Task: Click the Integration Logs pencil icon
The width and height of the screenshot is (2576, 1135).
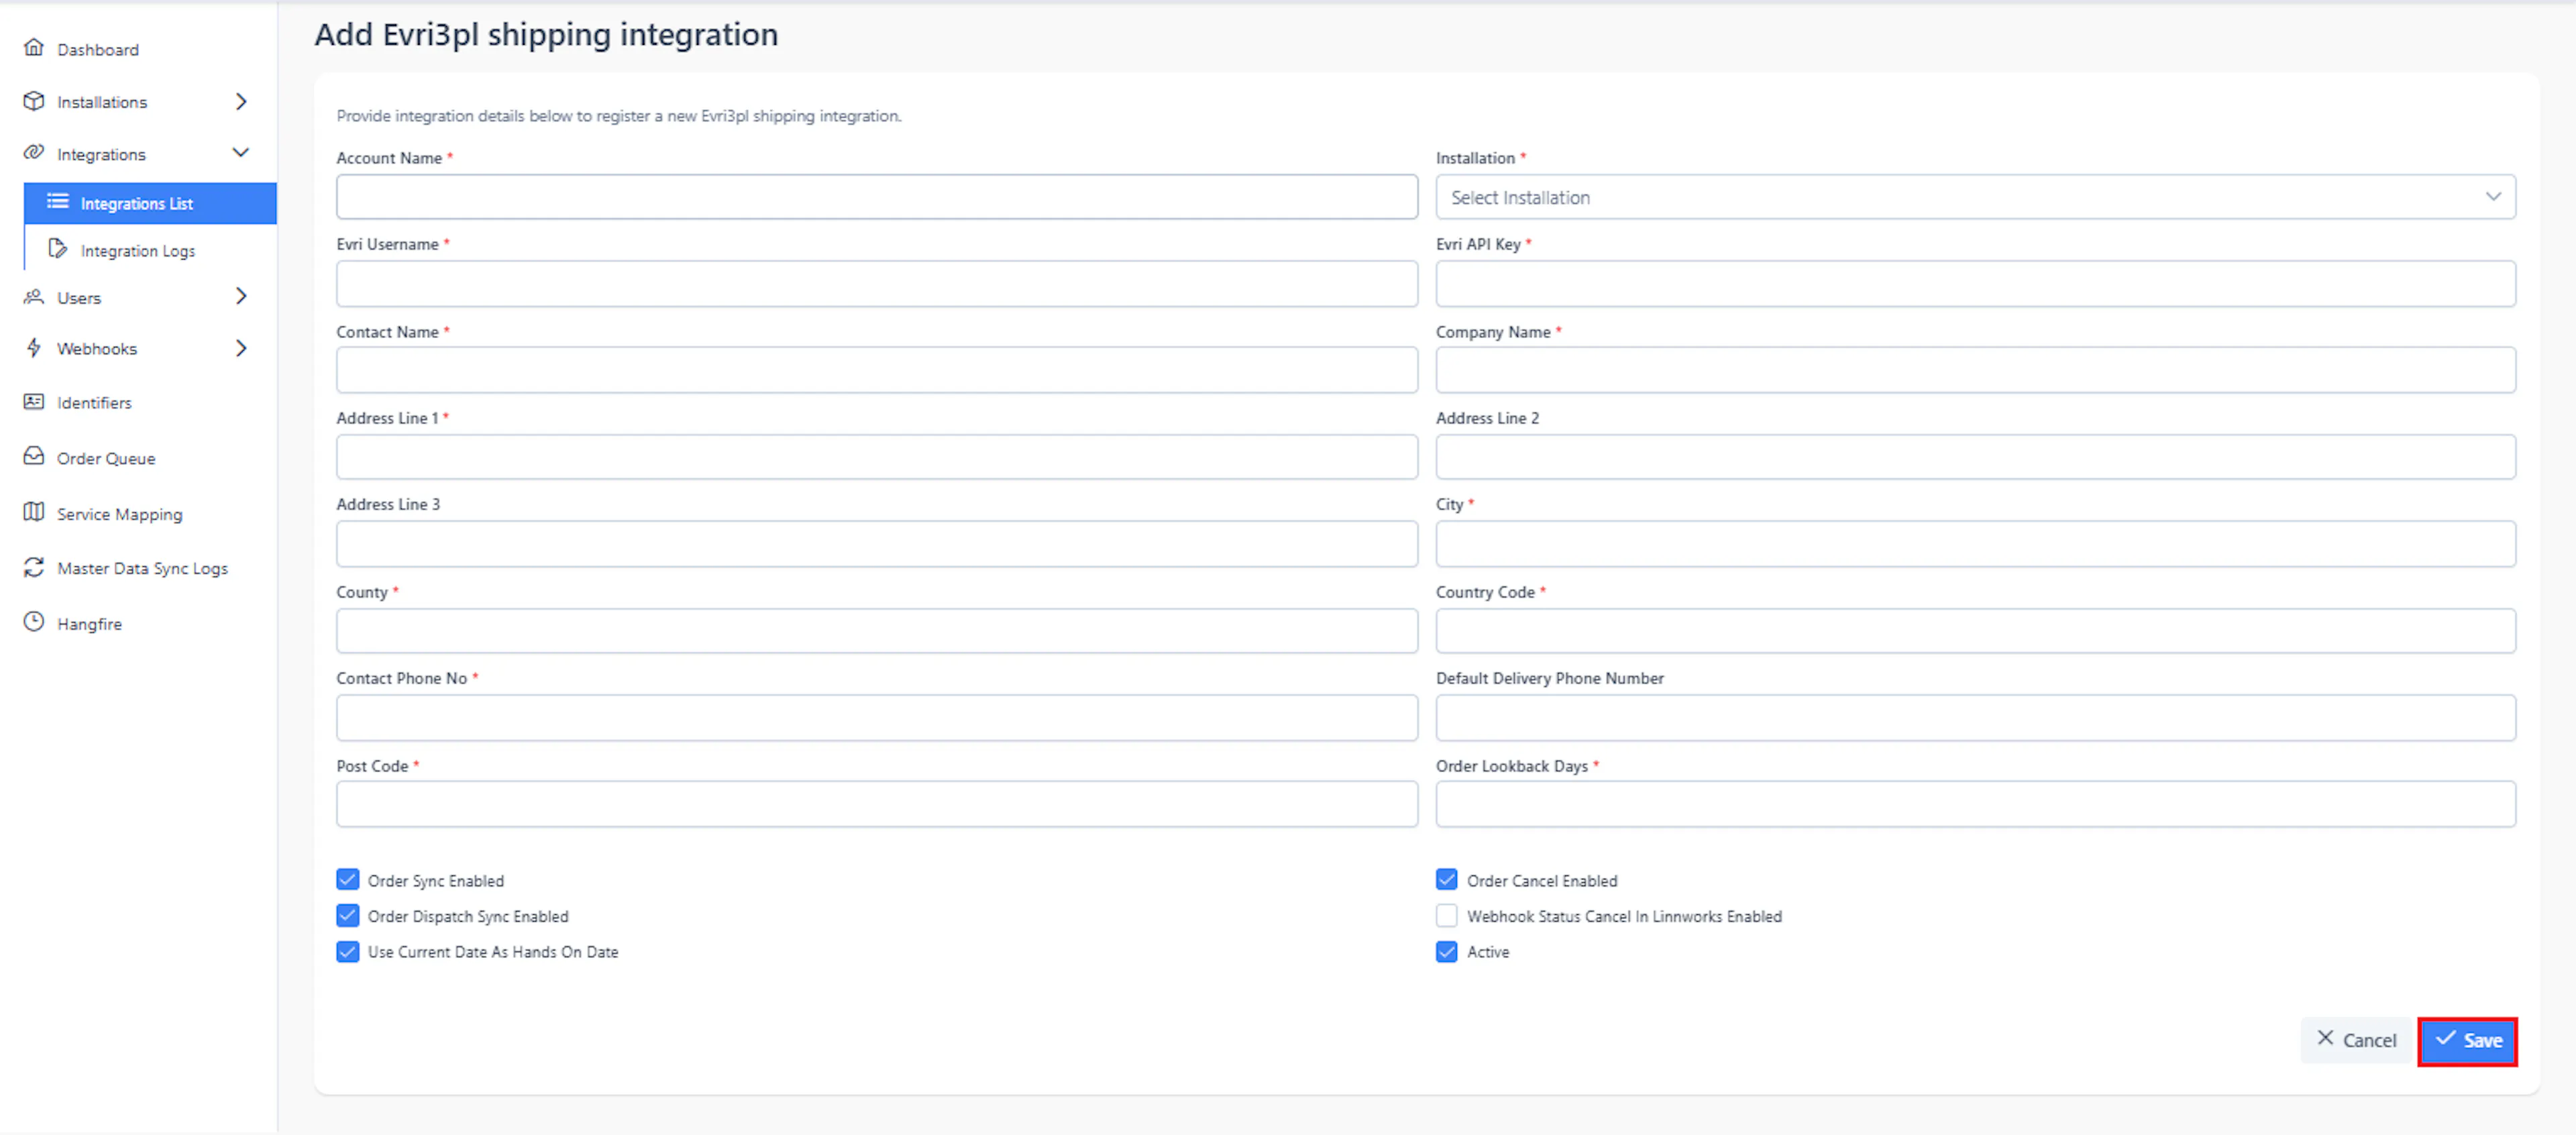Action: point(58,249)
